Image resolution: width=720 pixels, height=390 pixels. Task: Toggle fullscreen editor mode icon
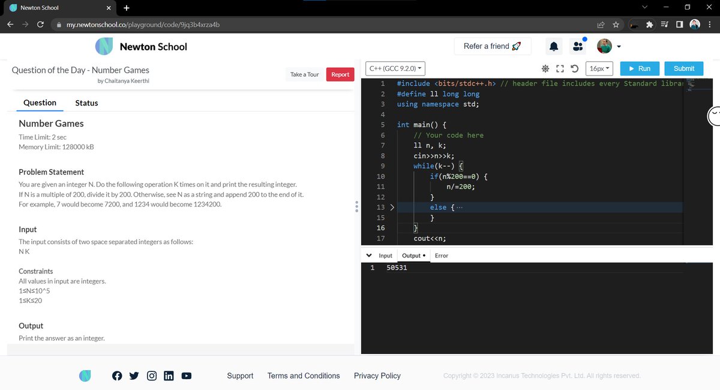tap(560, 68)
